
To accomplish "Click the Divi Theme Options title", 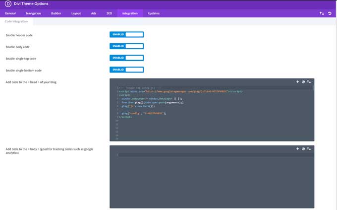I will click(x=31, y=3).
